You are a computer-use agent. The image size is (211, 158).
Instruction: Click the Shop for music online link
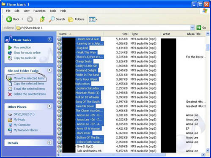tap(27, 53)
